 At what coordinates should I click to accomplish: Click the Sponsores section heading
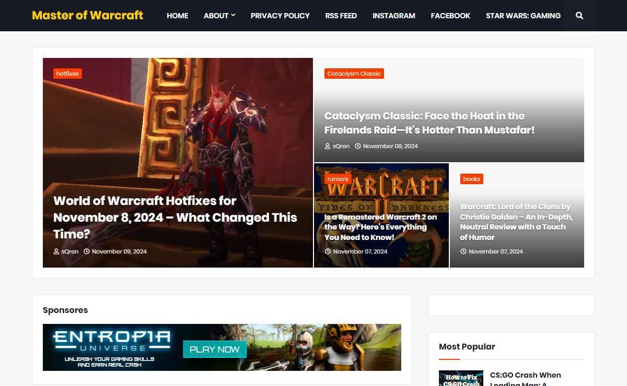pos(65,310)
